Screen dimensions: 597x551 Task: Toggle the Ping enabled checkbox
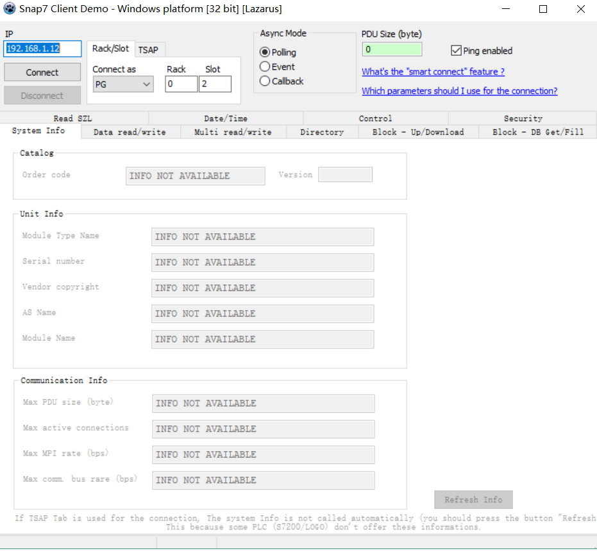click(x=482, y=51)
